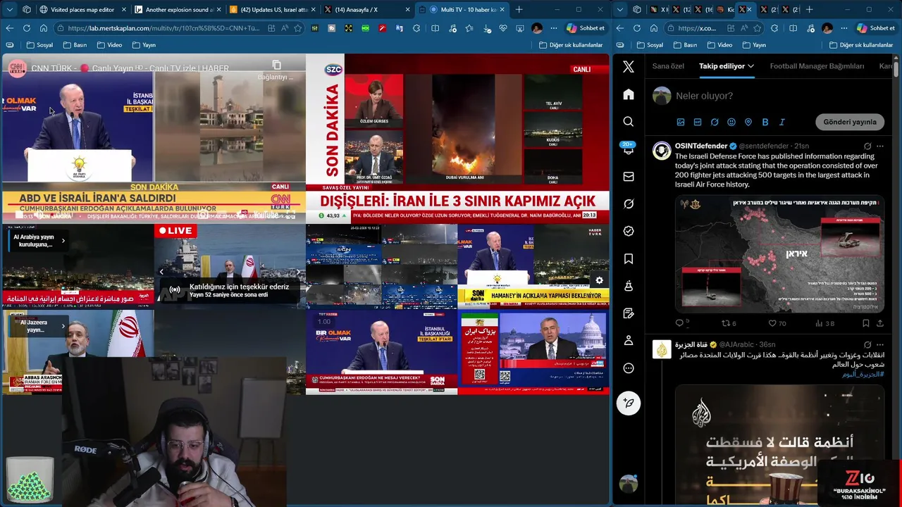Viewport: 902px width, 507px height.
Task: Open X account avatar at sidebar bottom
Action: [629, 484]
